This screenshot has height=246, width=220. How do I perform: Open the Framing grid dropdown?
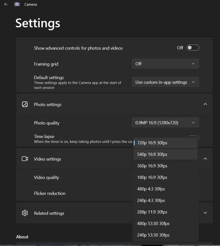tap(165, 64)
